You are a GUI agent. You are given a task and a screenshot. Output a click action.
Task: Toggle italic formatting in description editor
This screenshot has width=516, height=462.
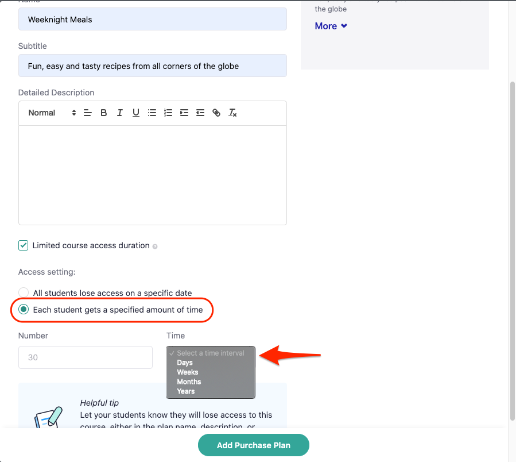click(x=120, y=113)
